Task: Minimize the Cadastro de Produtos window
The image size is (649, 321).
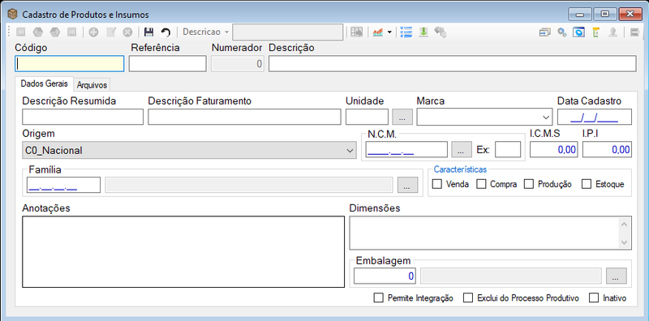Action: (580, 15)
